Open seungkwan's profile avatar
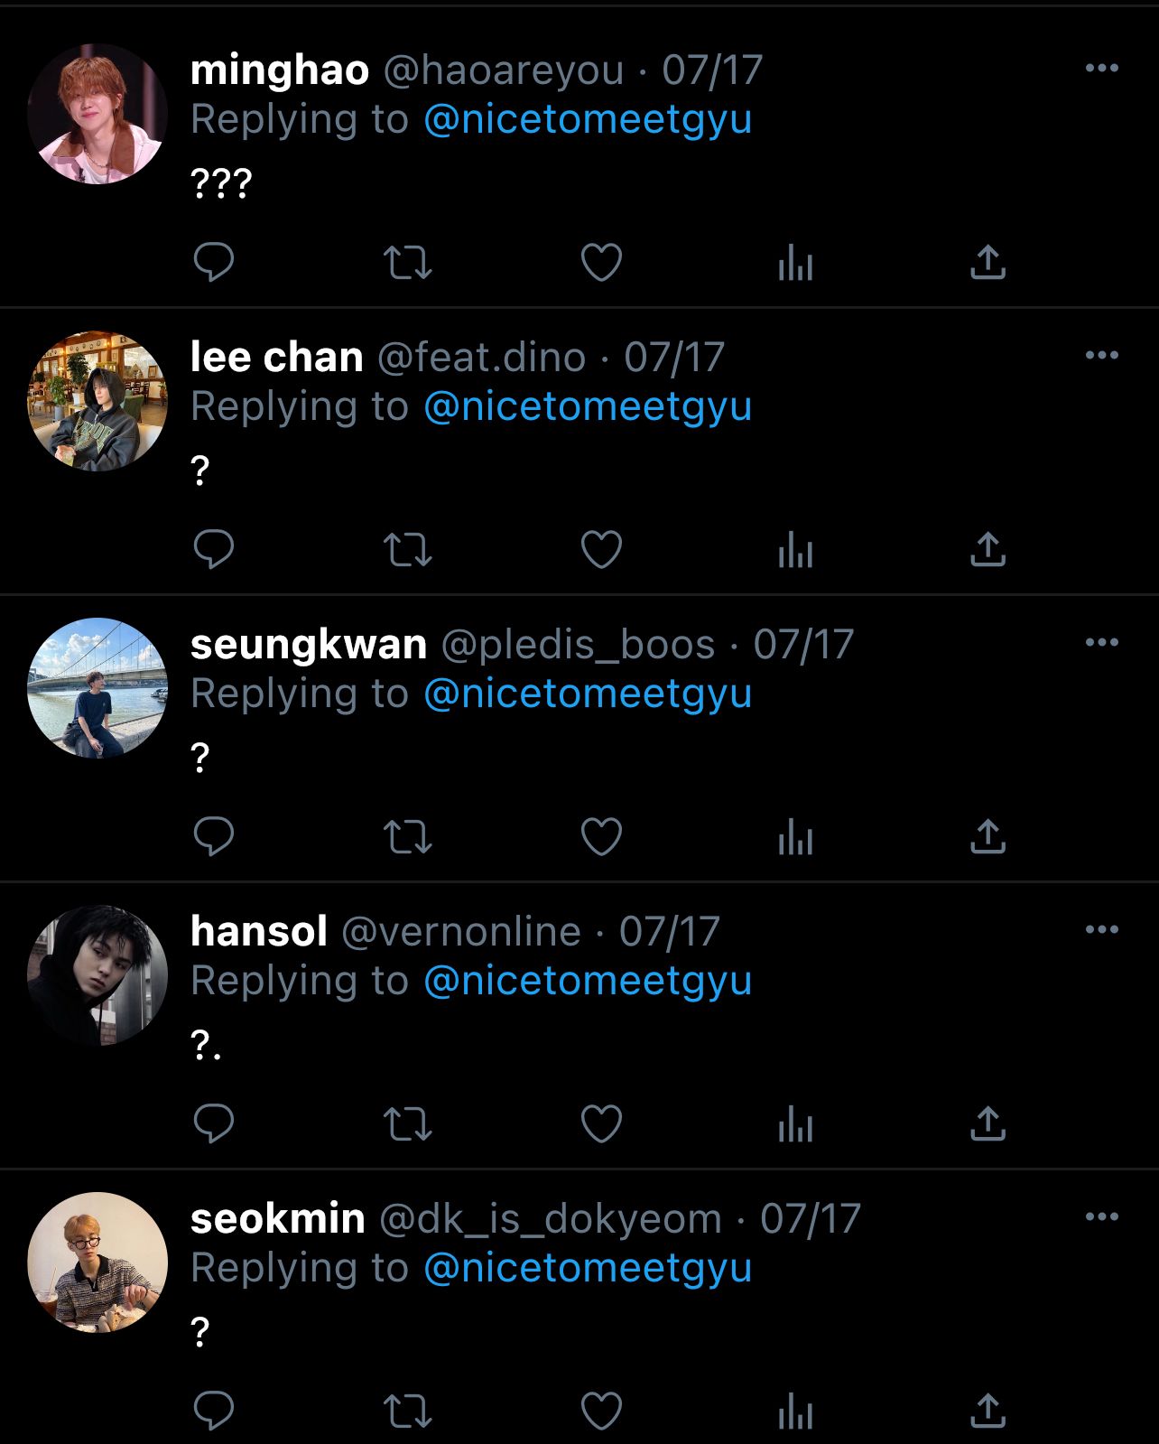Viewport: 1159px width, 1444px height. [97, 688]
